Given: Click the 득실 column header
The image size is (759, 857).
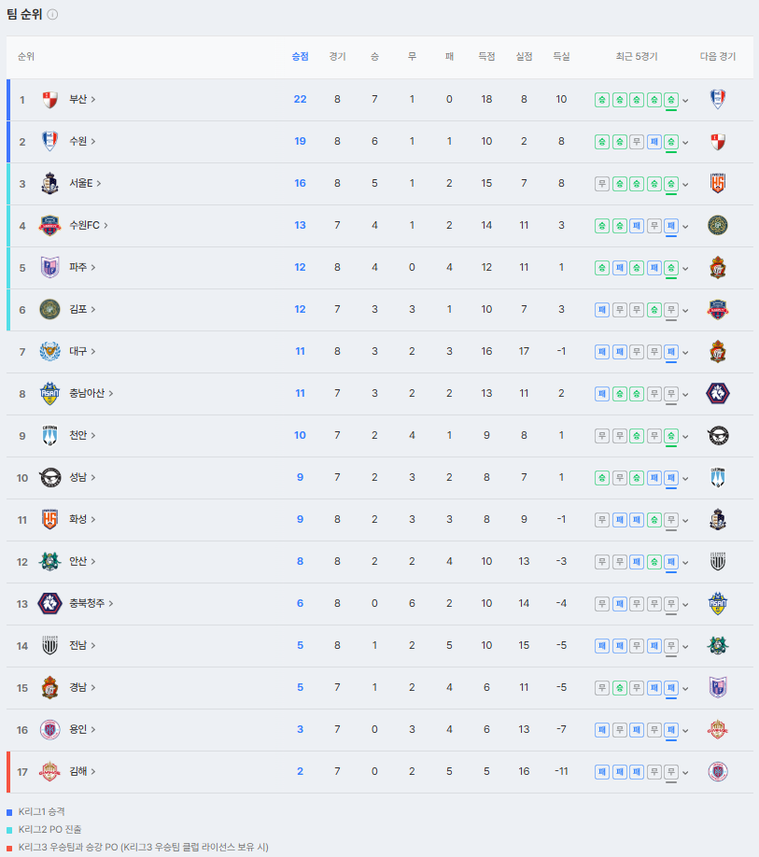Looking at the screenshot, I should click(561, 56).
